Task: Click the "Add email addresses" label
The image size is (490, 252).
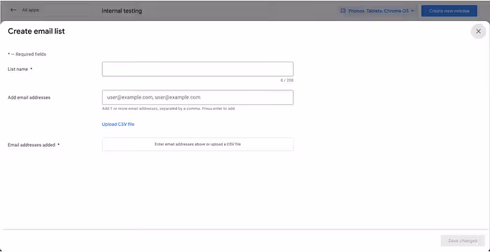Action: pyautogui.click(x=29, y=97)
